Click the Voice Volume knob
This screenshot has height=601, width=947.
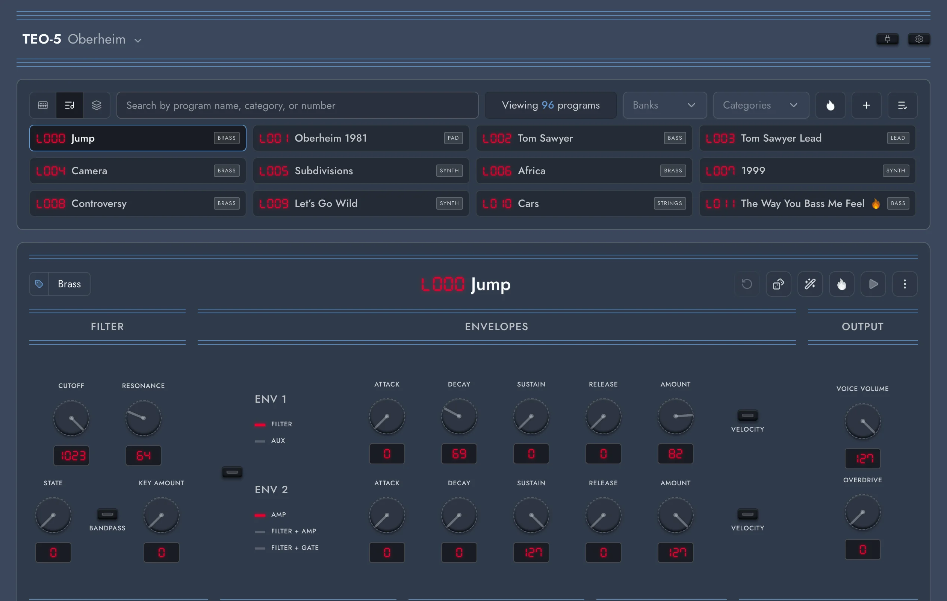[862, 421]
